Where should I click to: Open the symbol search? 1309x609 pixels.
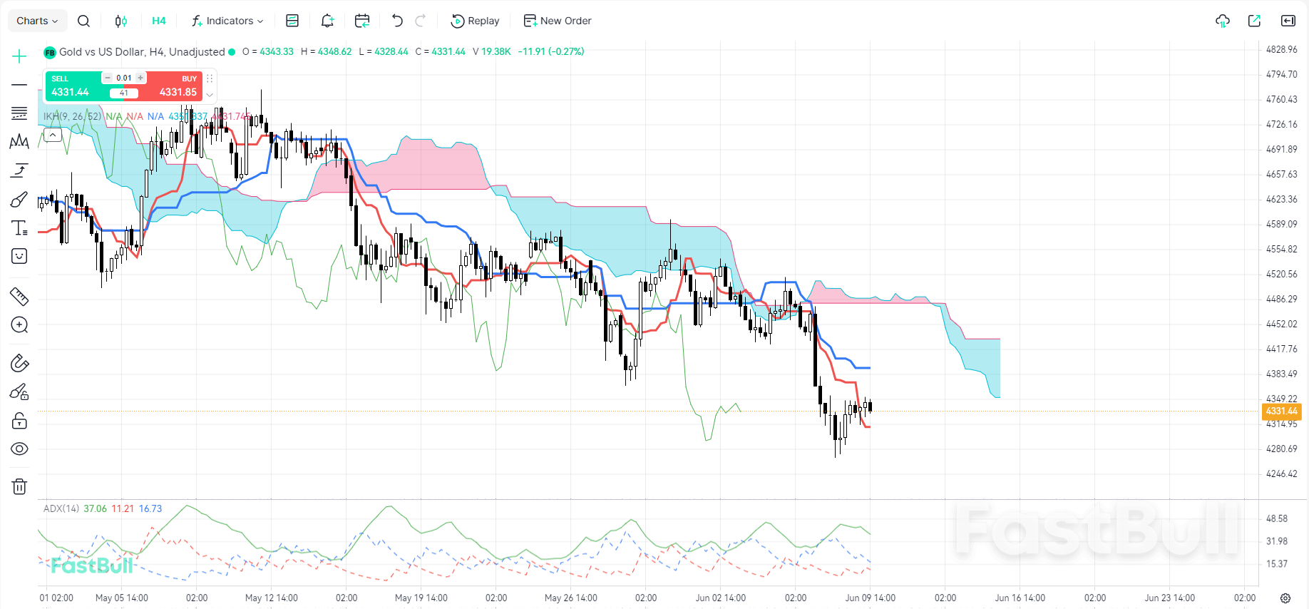click(83, 21)
